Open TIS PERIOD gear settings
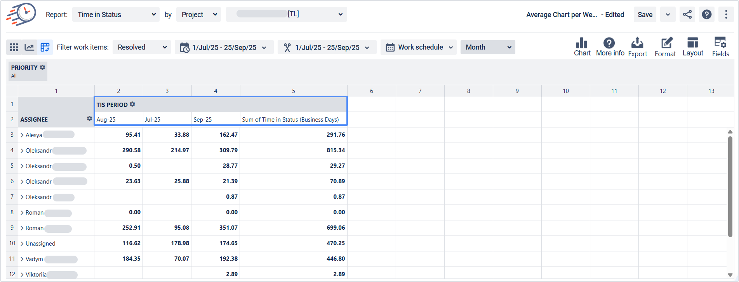Viewport: 739px width, 282px height. [132, 104]
